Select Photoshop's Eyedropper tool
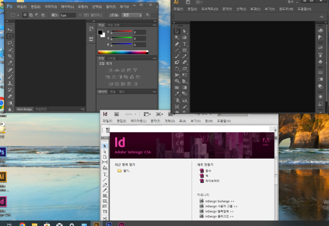The height and width of the screenshot is (226, 329). [10, 63]
